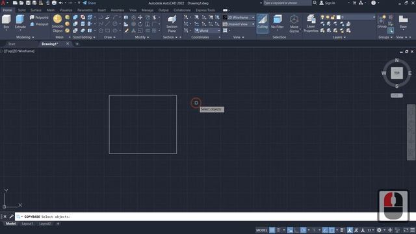Select the Extrude tool
This screenshot has height=234, width=416.
[20, 21]
